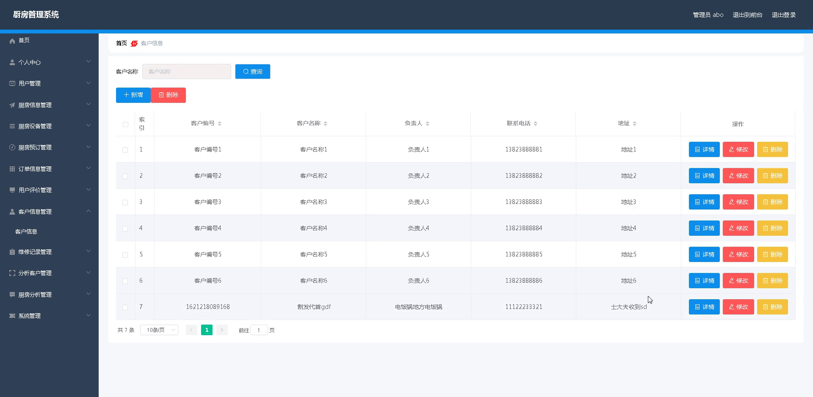Check the checkbox for row 1621218089168
The height and width of the screenshot is (397, 813).
point(125,307)
